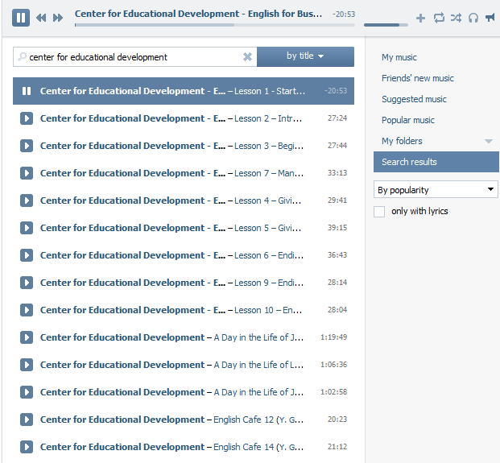Open Suggested music section
The height and width of the screenshot is (463, 500).
coord(414,99)
